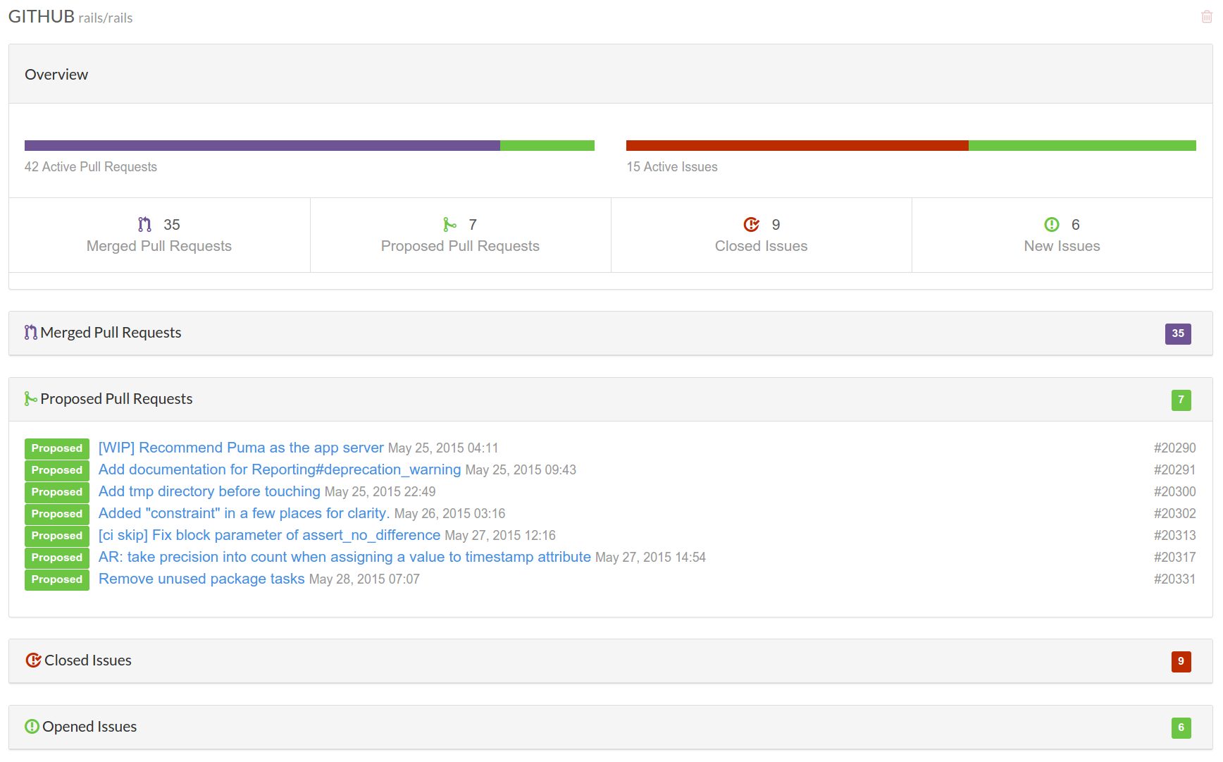Collapse the Proposed Pull Requests panel
Screen dimensions: 1223x762
(x=610, y=399)
